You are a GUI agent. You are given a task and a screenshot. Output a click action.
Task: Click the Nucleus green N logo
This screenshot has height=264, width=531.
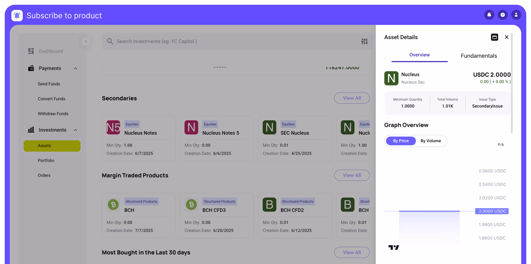coord(391,78)
